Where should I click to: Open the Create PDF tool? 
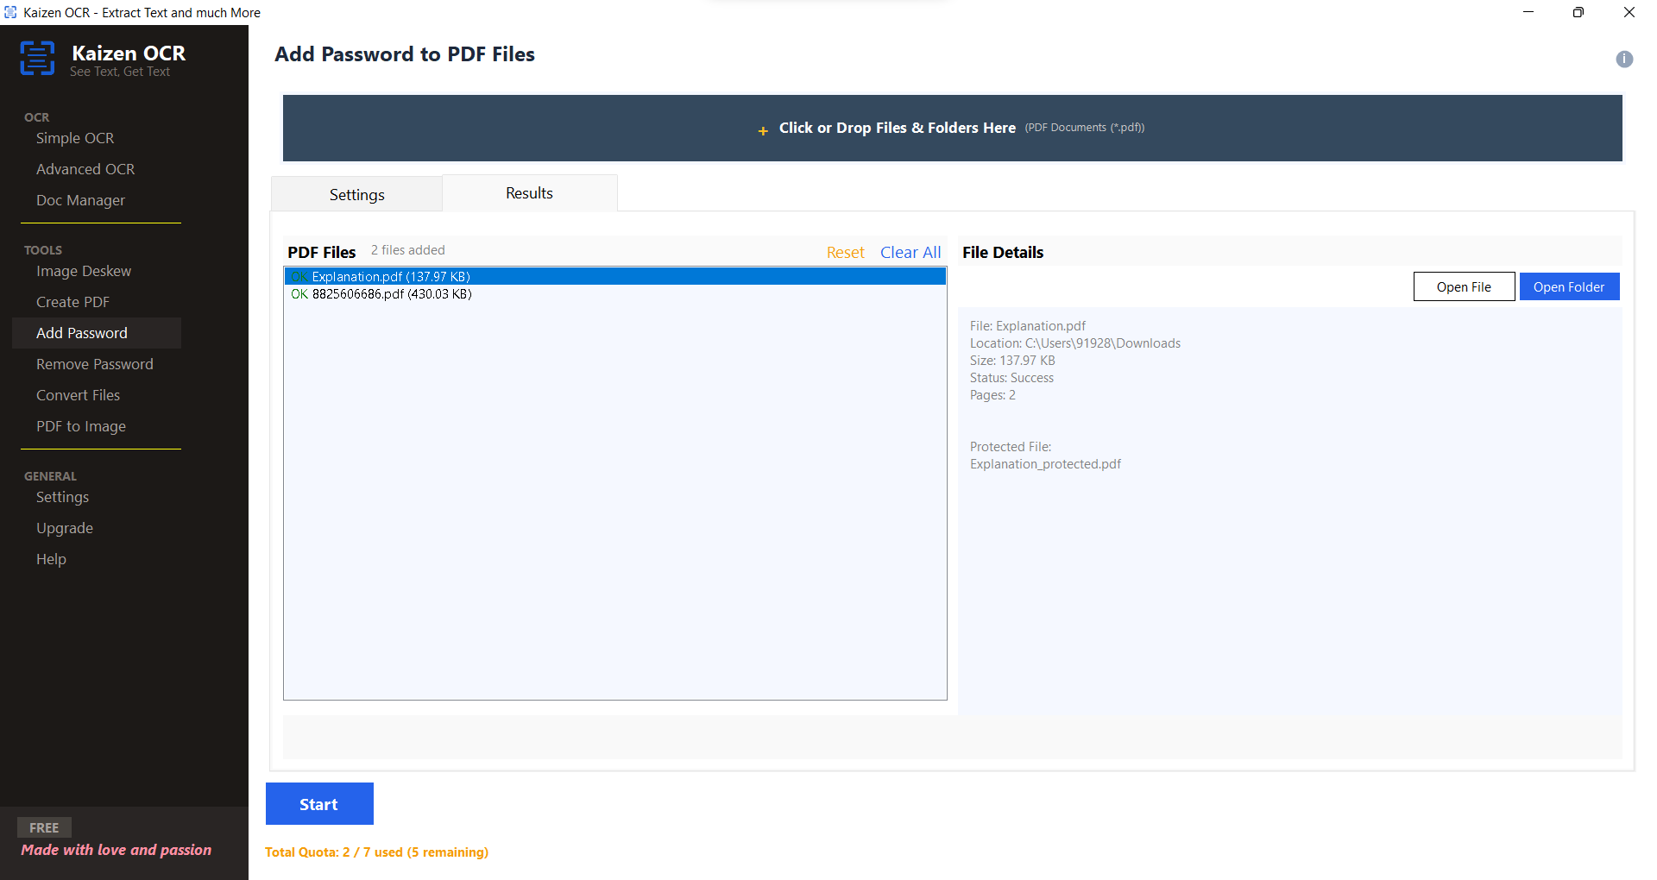point(72,302)
